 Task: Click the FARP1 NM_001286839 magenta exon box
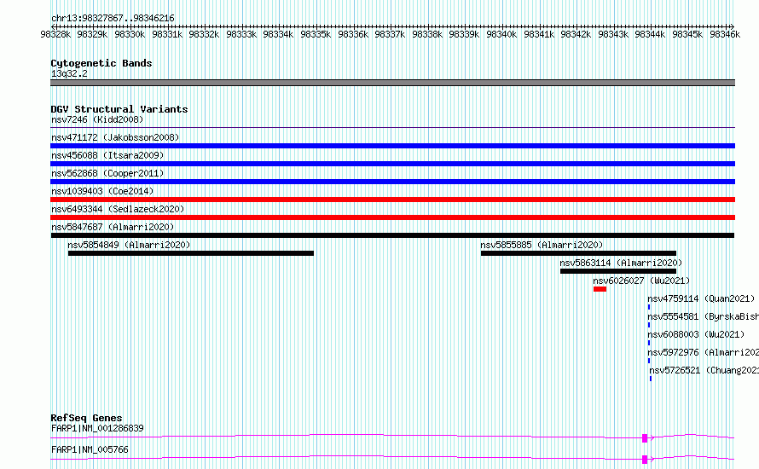pyautogui.click(x=645, y=438)
